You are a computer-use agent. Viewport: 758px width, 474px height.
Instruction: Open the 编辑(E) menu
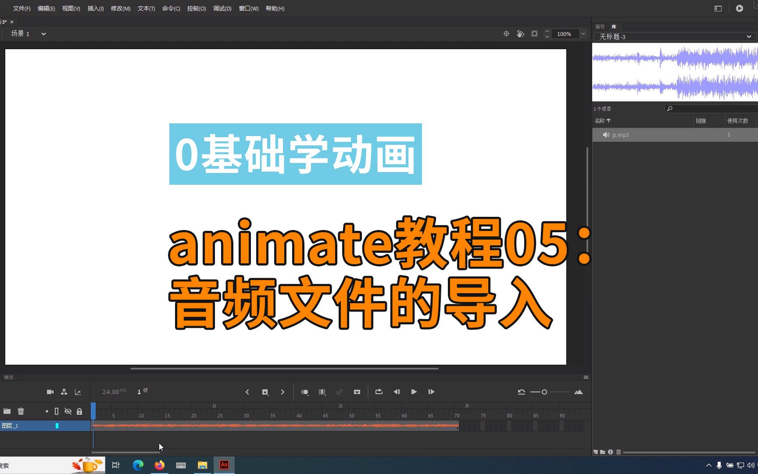tap(46, 8)
